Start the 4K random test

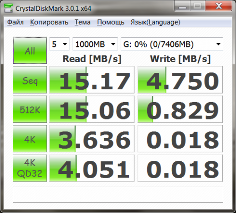coord(30,139)
